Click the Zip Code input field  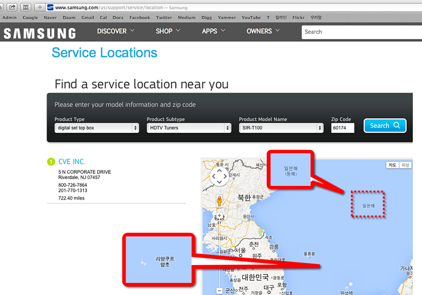point(342,128)
